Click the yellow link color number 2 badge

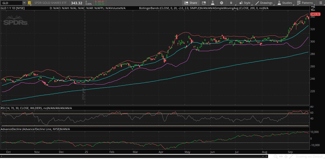pyautogui.click(x=29, y=3)
